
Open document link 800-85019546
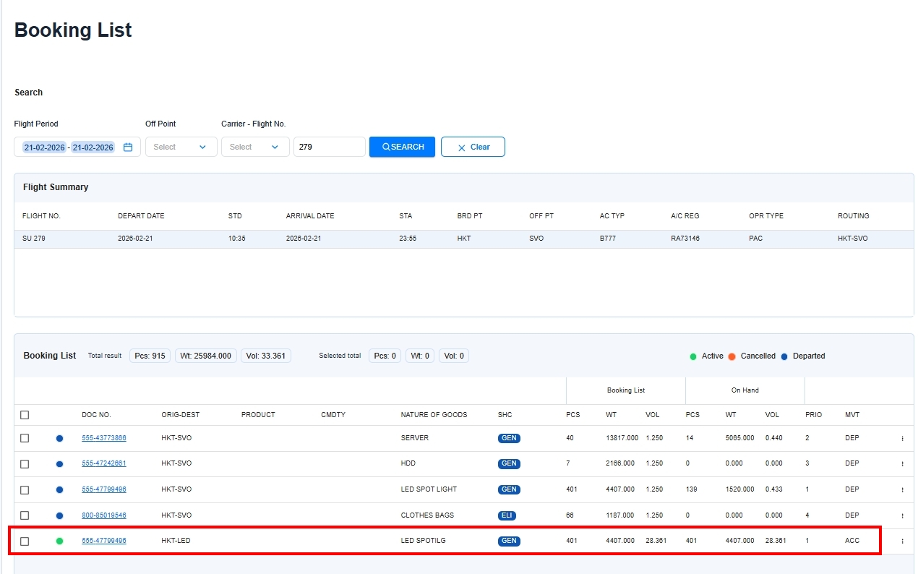tap(103, 515)
